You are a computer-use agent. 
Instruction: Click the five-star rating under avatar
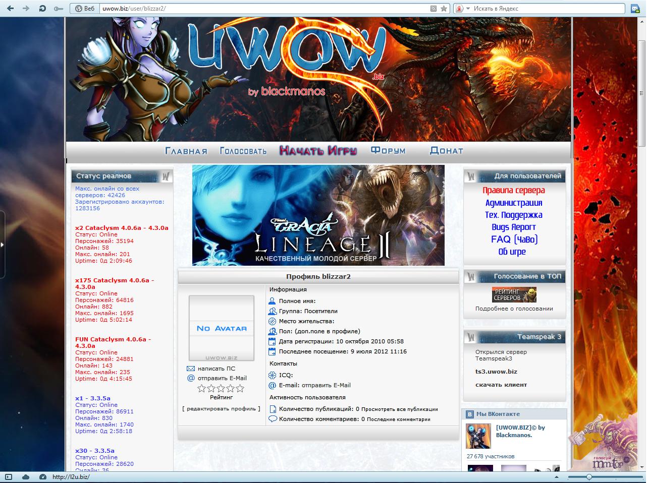click(x=221, y=388)
